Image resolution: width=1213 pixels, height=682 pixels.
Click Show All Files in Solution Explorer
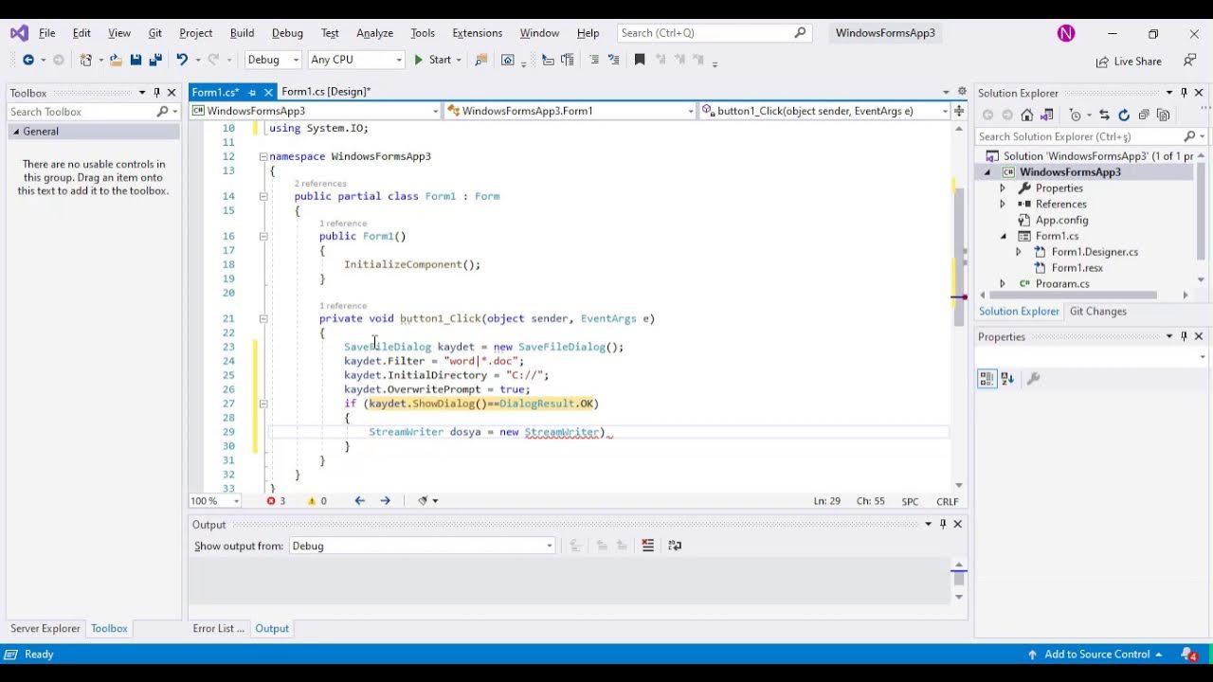tap(1164, 115)
